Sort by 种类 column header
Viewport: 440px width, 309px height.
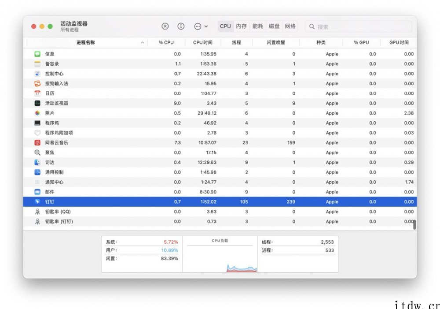point(321,42)
